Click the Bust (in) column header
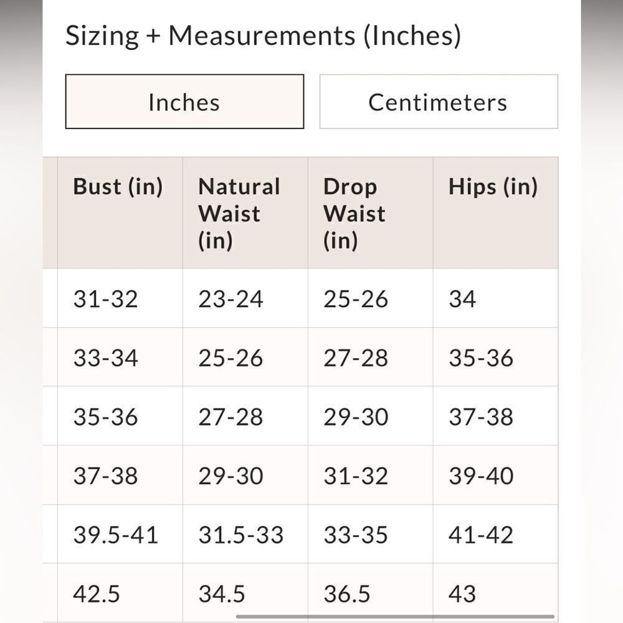 point(118,187)
